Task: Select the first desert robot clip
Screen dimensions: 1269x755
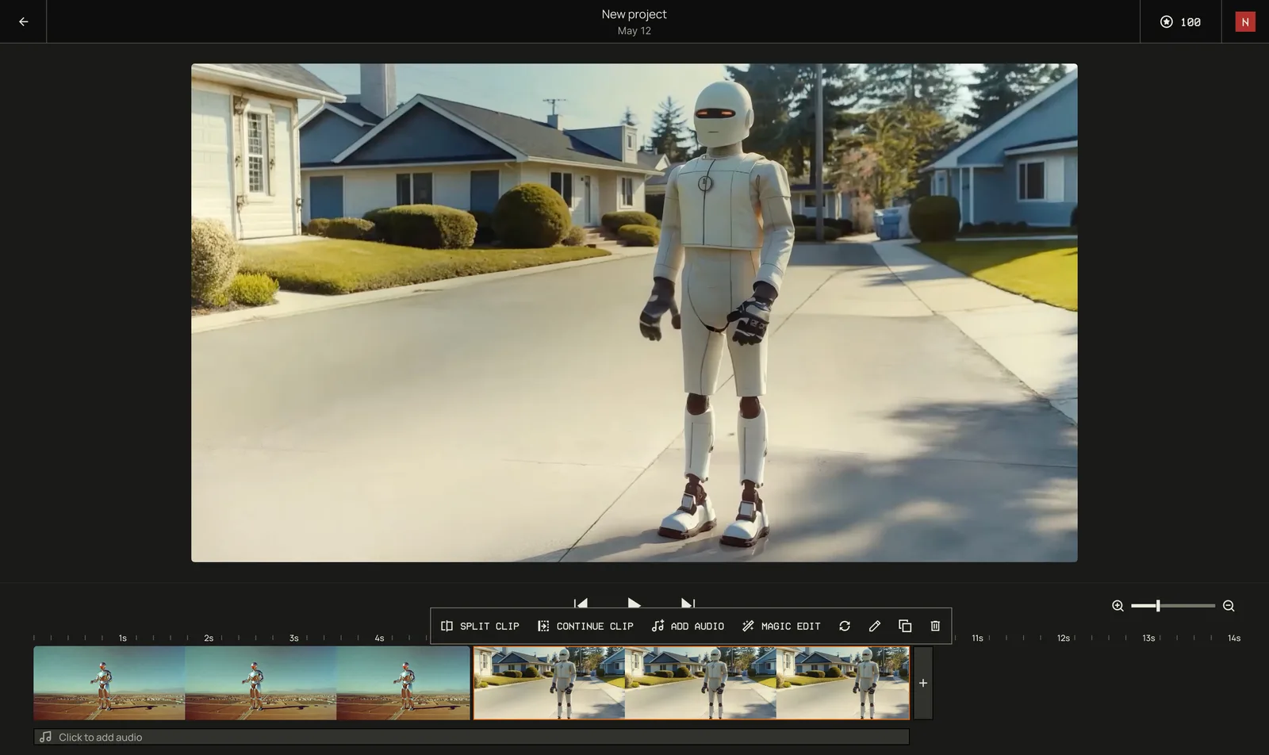Action: tap(252, 683)
